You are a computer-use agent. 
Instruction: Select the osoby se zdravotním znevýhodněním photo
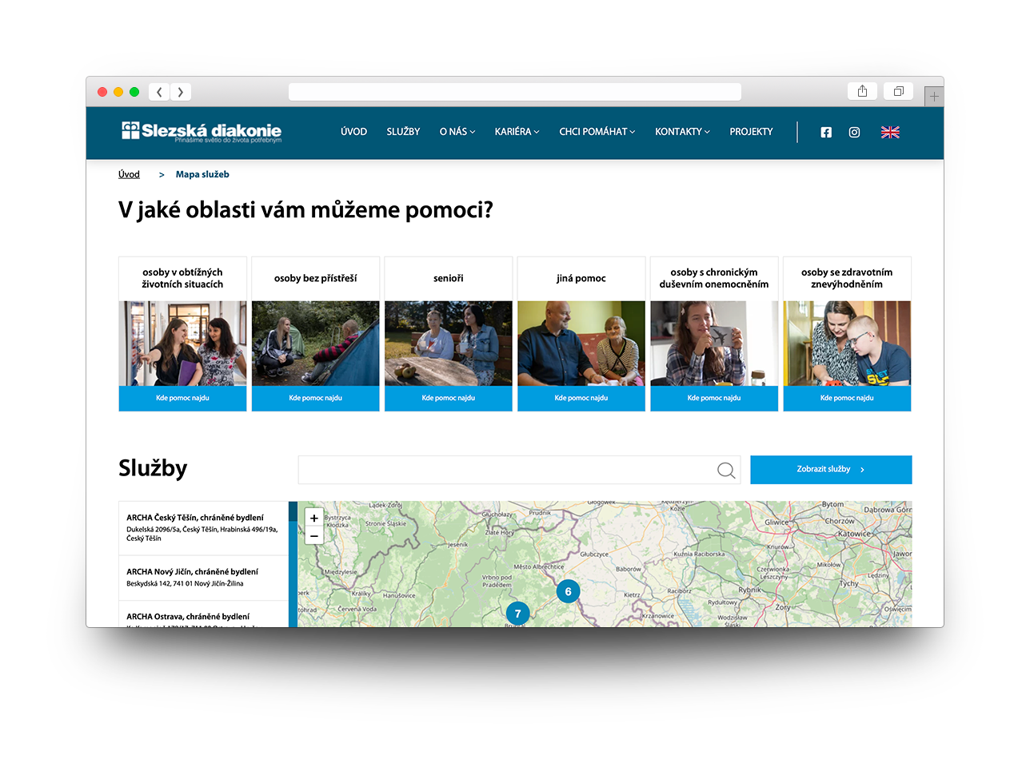847,344
